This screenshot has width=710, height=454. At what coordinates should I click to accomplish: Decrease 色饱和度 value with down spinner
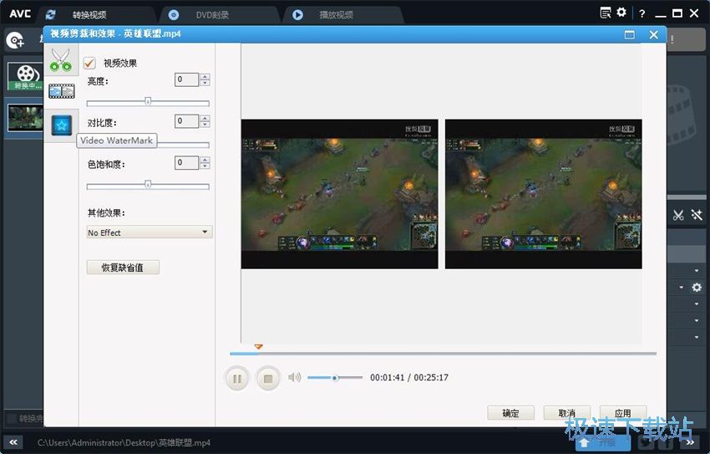pyautogui.click(x=205, y=166)
